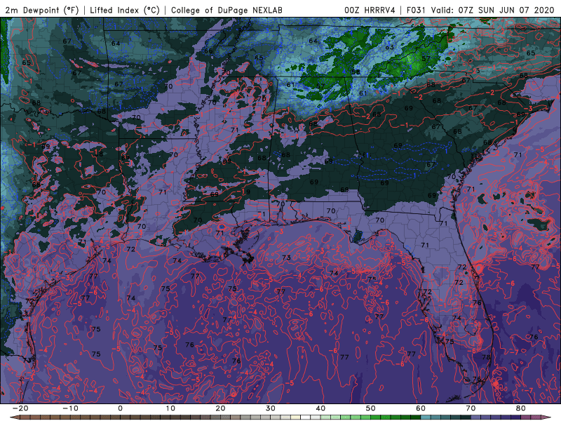Click the dewpoint value 58 on the map
The image size is (561, 421).
pos(356,72)
